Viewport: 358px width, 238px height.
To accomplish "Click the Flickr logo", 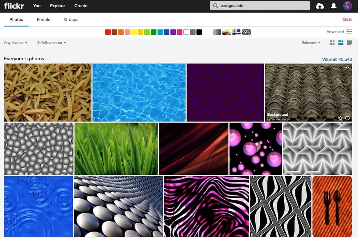I will tap(14, 6).
